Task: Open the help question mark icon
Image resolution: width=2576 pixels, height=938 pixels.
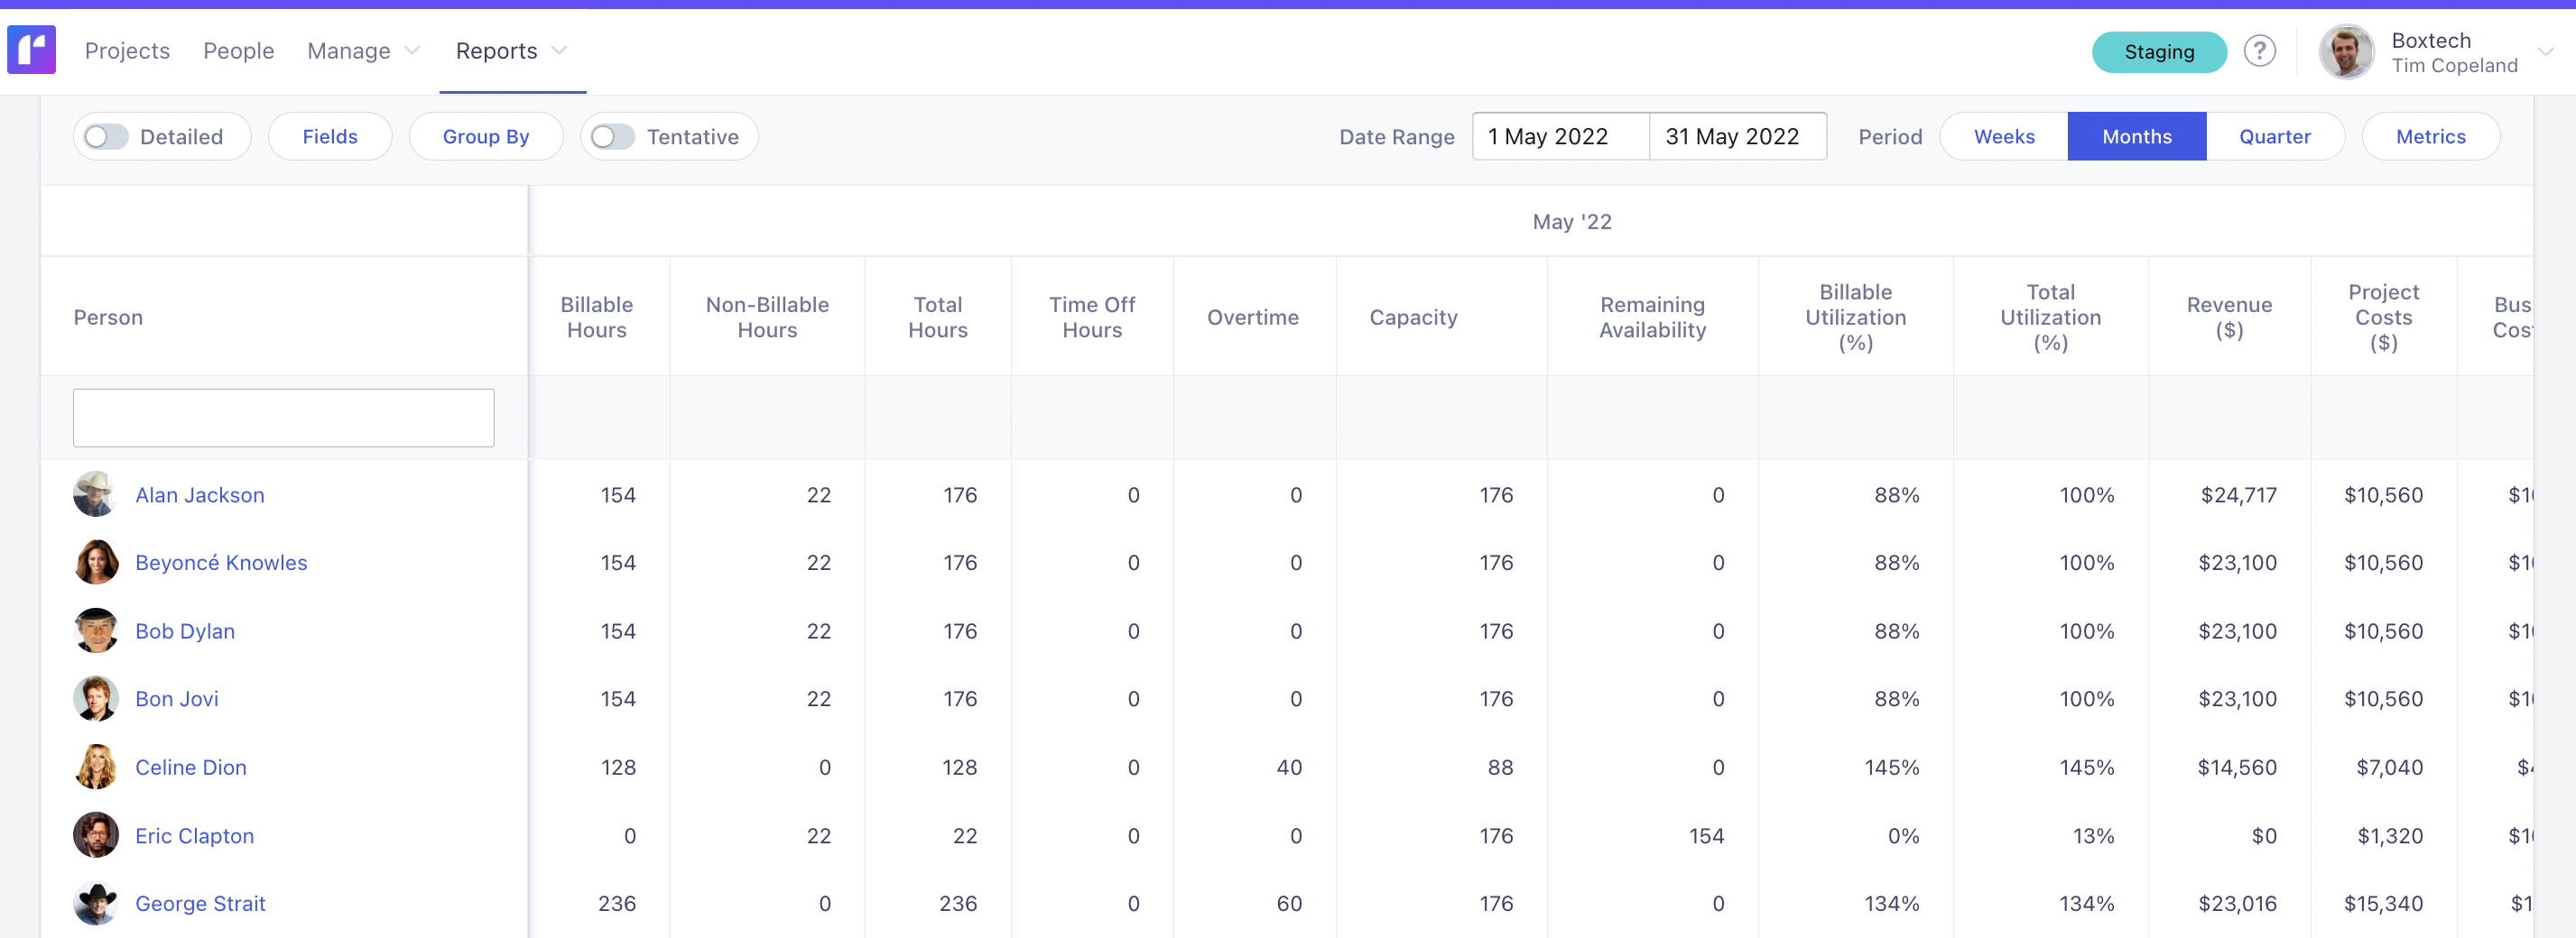Action: click(x=2260, y=51)
